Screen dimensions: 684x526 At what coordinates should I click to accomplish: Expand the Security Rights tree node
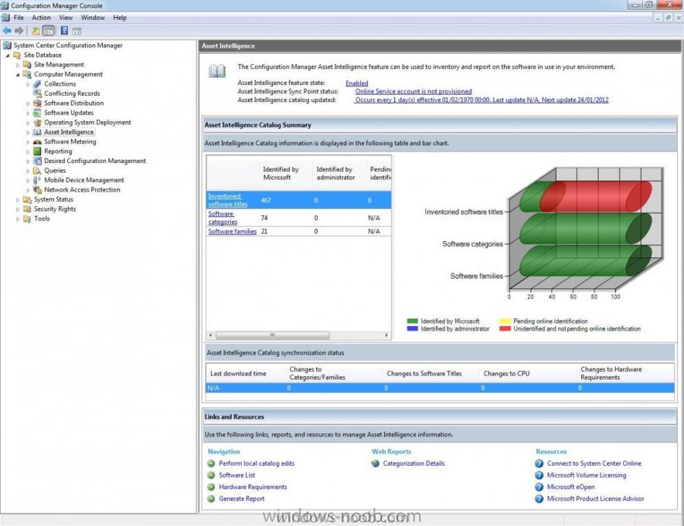pos(18,210)
